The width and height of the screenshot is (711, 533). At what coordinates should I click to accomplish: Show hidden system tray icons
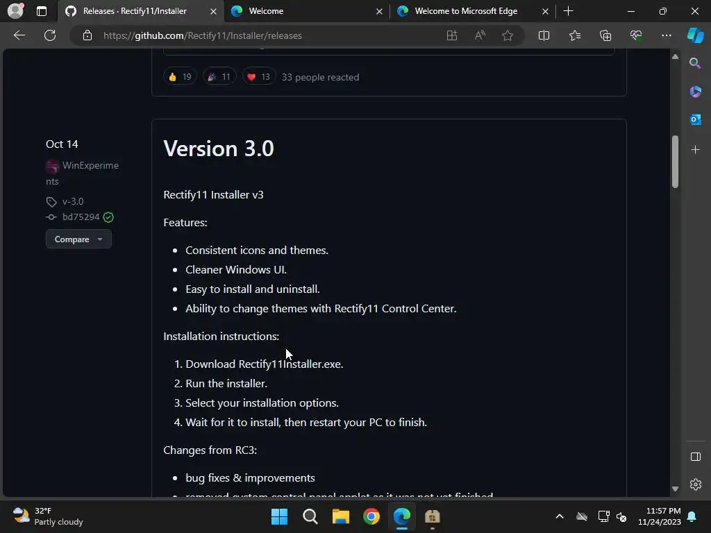[x=560, y=516]
